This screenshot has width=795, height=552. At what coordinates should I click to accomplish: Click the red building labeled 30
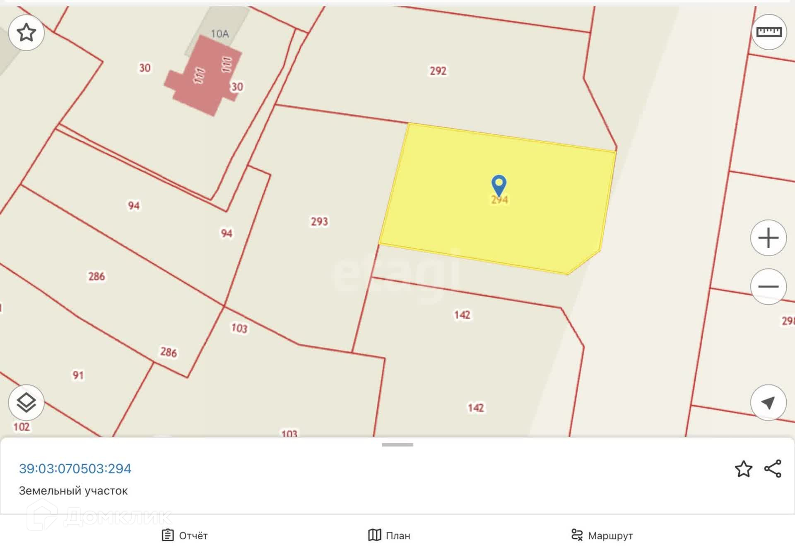(x=203, y=76)
